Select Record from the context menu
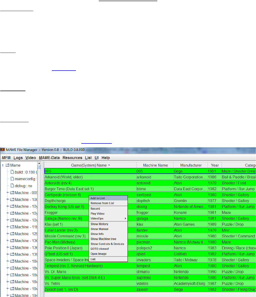The width and height of the screenshot is (256, 297). coord(108,208)
